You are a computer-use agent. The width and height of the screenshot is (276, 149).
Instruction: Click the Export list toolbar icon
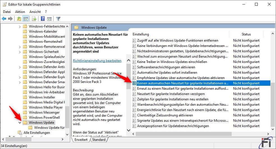coord(34,19)
